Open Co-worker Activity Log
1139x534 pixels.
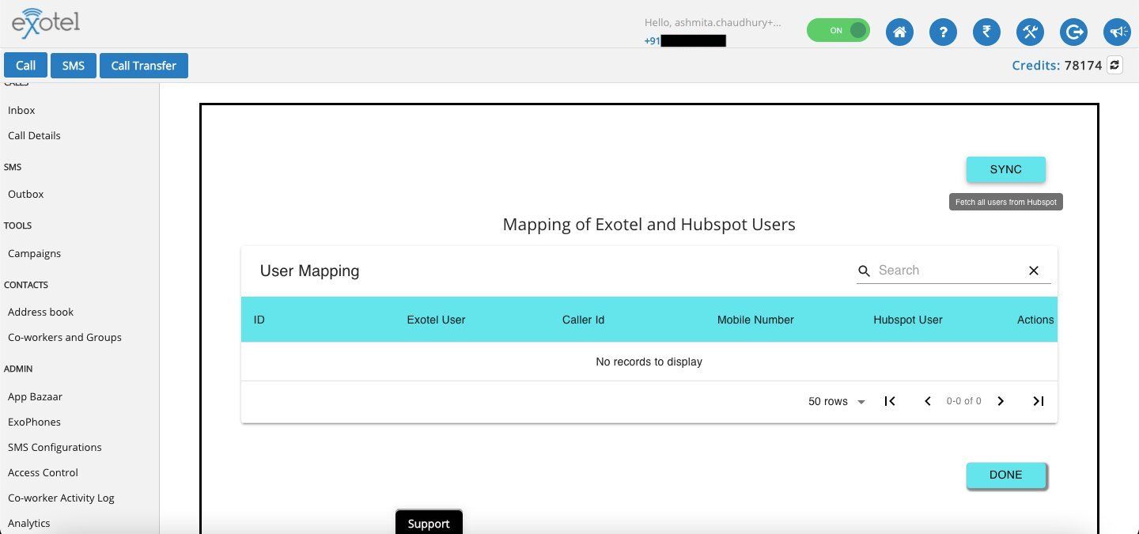point(61,498)
